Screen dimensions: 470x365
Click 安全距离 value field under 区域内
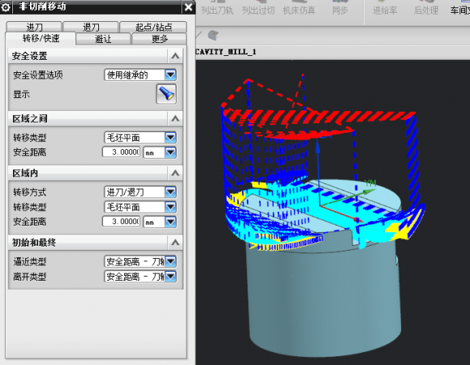[x=122, y=221]
